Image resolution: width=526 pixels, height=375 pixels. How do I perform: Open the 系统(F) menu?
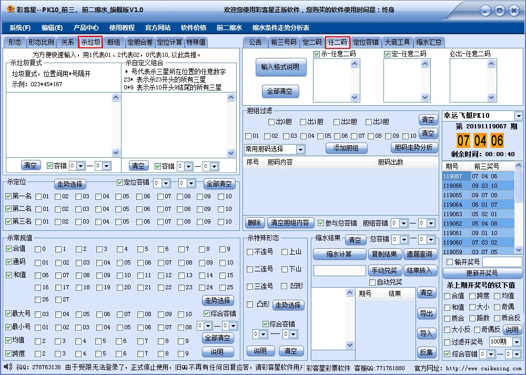(19, 27)
